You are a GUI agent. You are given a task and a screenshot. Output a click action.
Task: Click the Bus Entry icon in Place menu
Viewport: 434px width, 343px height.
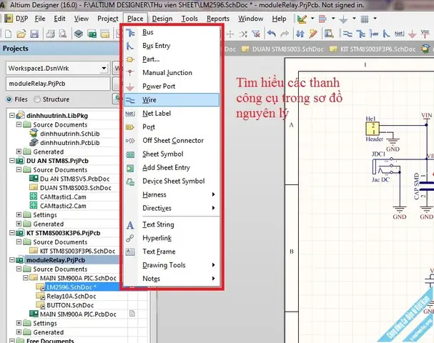(130, 46)
